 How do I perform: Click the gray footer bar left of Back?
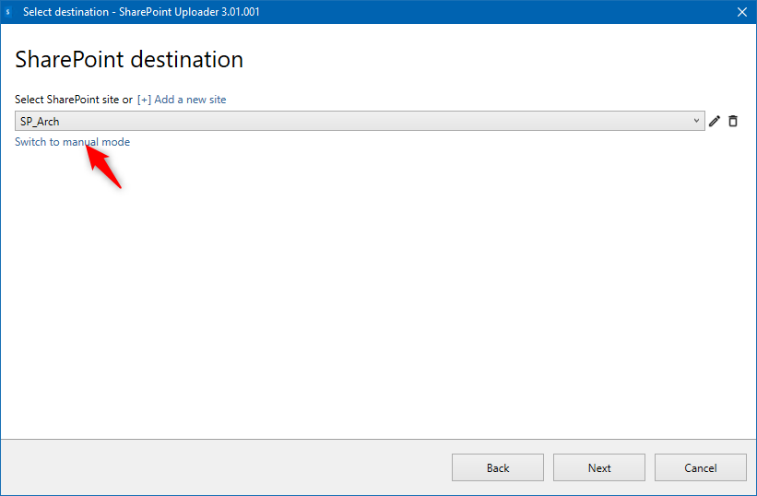[221, 467]
